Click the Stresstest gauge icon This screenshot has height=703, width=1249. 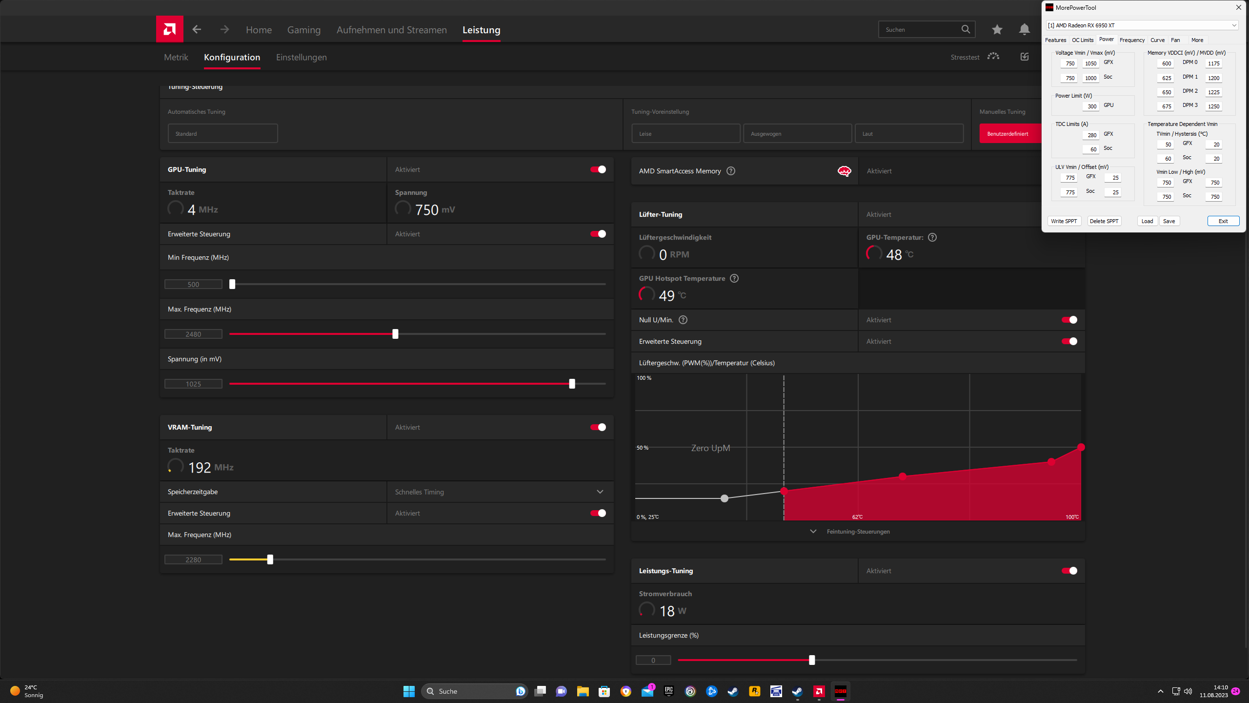click(x=993, y=57)
